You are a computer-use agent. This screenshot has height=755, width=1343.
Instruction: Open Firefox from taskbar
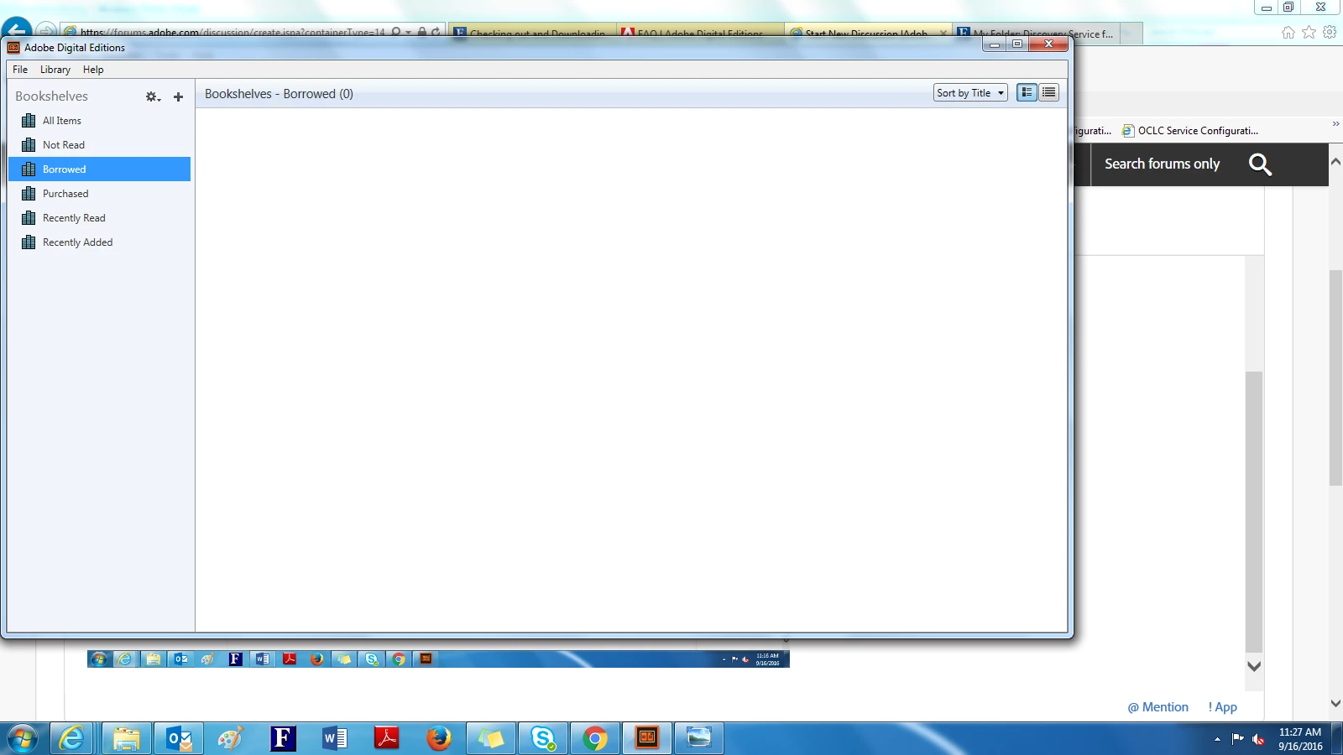(439, 739)
